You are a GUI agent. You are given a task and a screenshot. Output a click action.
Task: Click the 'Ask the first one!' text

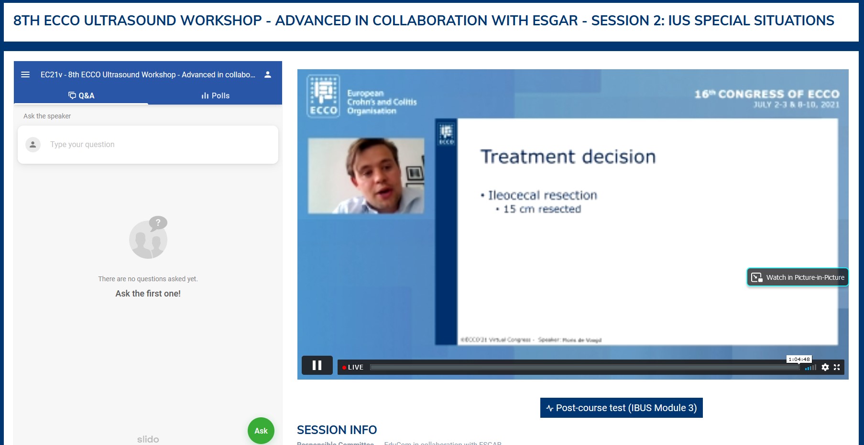[x=148, y=294]
